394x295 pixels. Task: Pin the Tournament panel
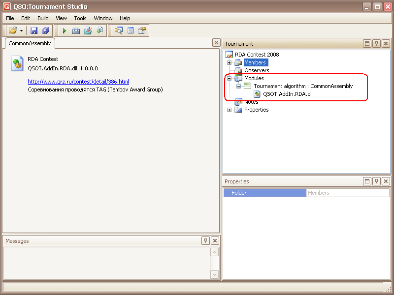point(376,44)
